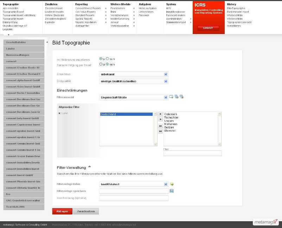The height and width of the screenshot is (228, 282).
Task: Open the Bildqualität dropdown
Action: click(x=134, y=81)
